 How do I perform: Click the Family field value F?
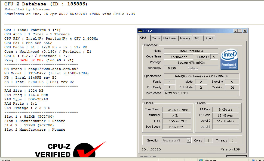pyautogui.click(x=170, y=82)
